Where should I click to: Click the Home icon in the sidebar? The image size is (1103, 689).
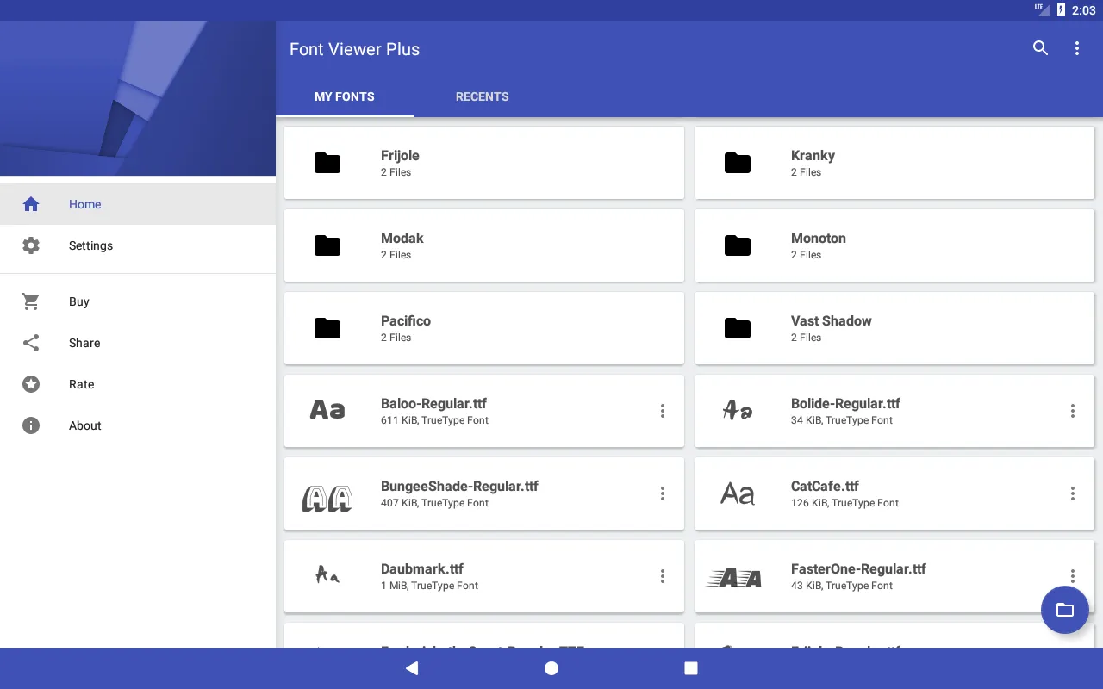click(31, 204)
